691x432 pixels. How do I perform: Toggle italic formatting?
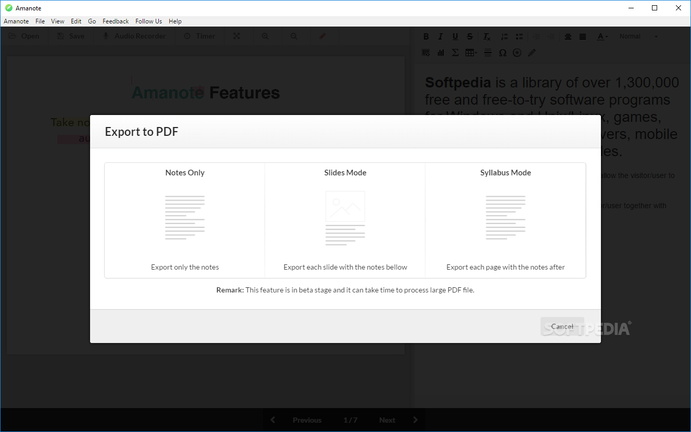click(x=441, y=36)
